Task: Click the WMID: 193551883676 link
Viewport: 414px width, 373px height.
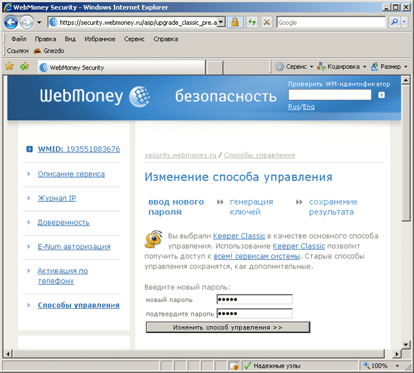Action: point(79,149)
